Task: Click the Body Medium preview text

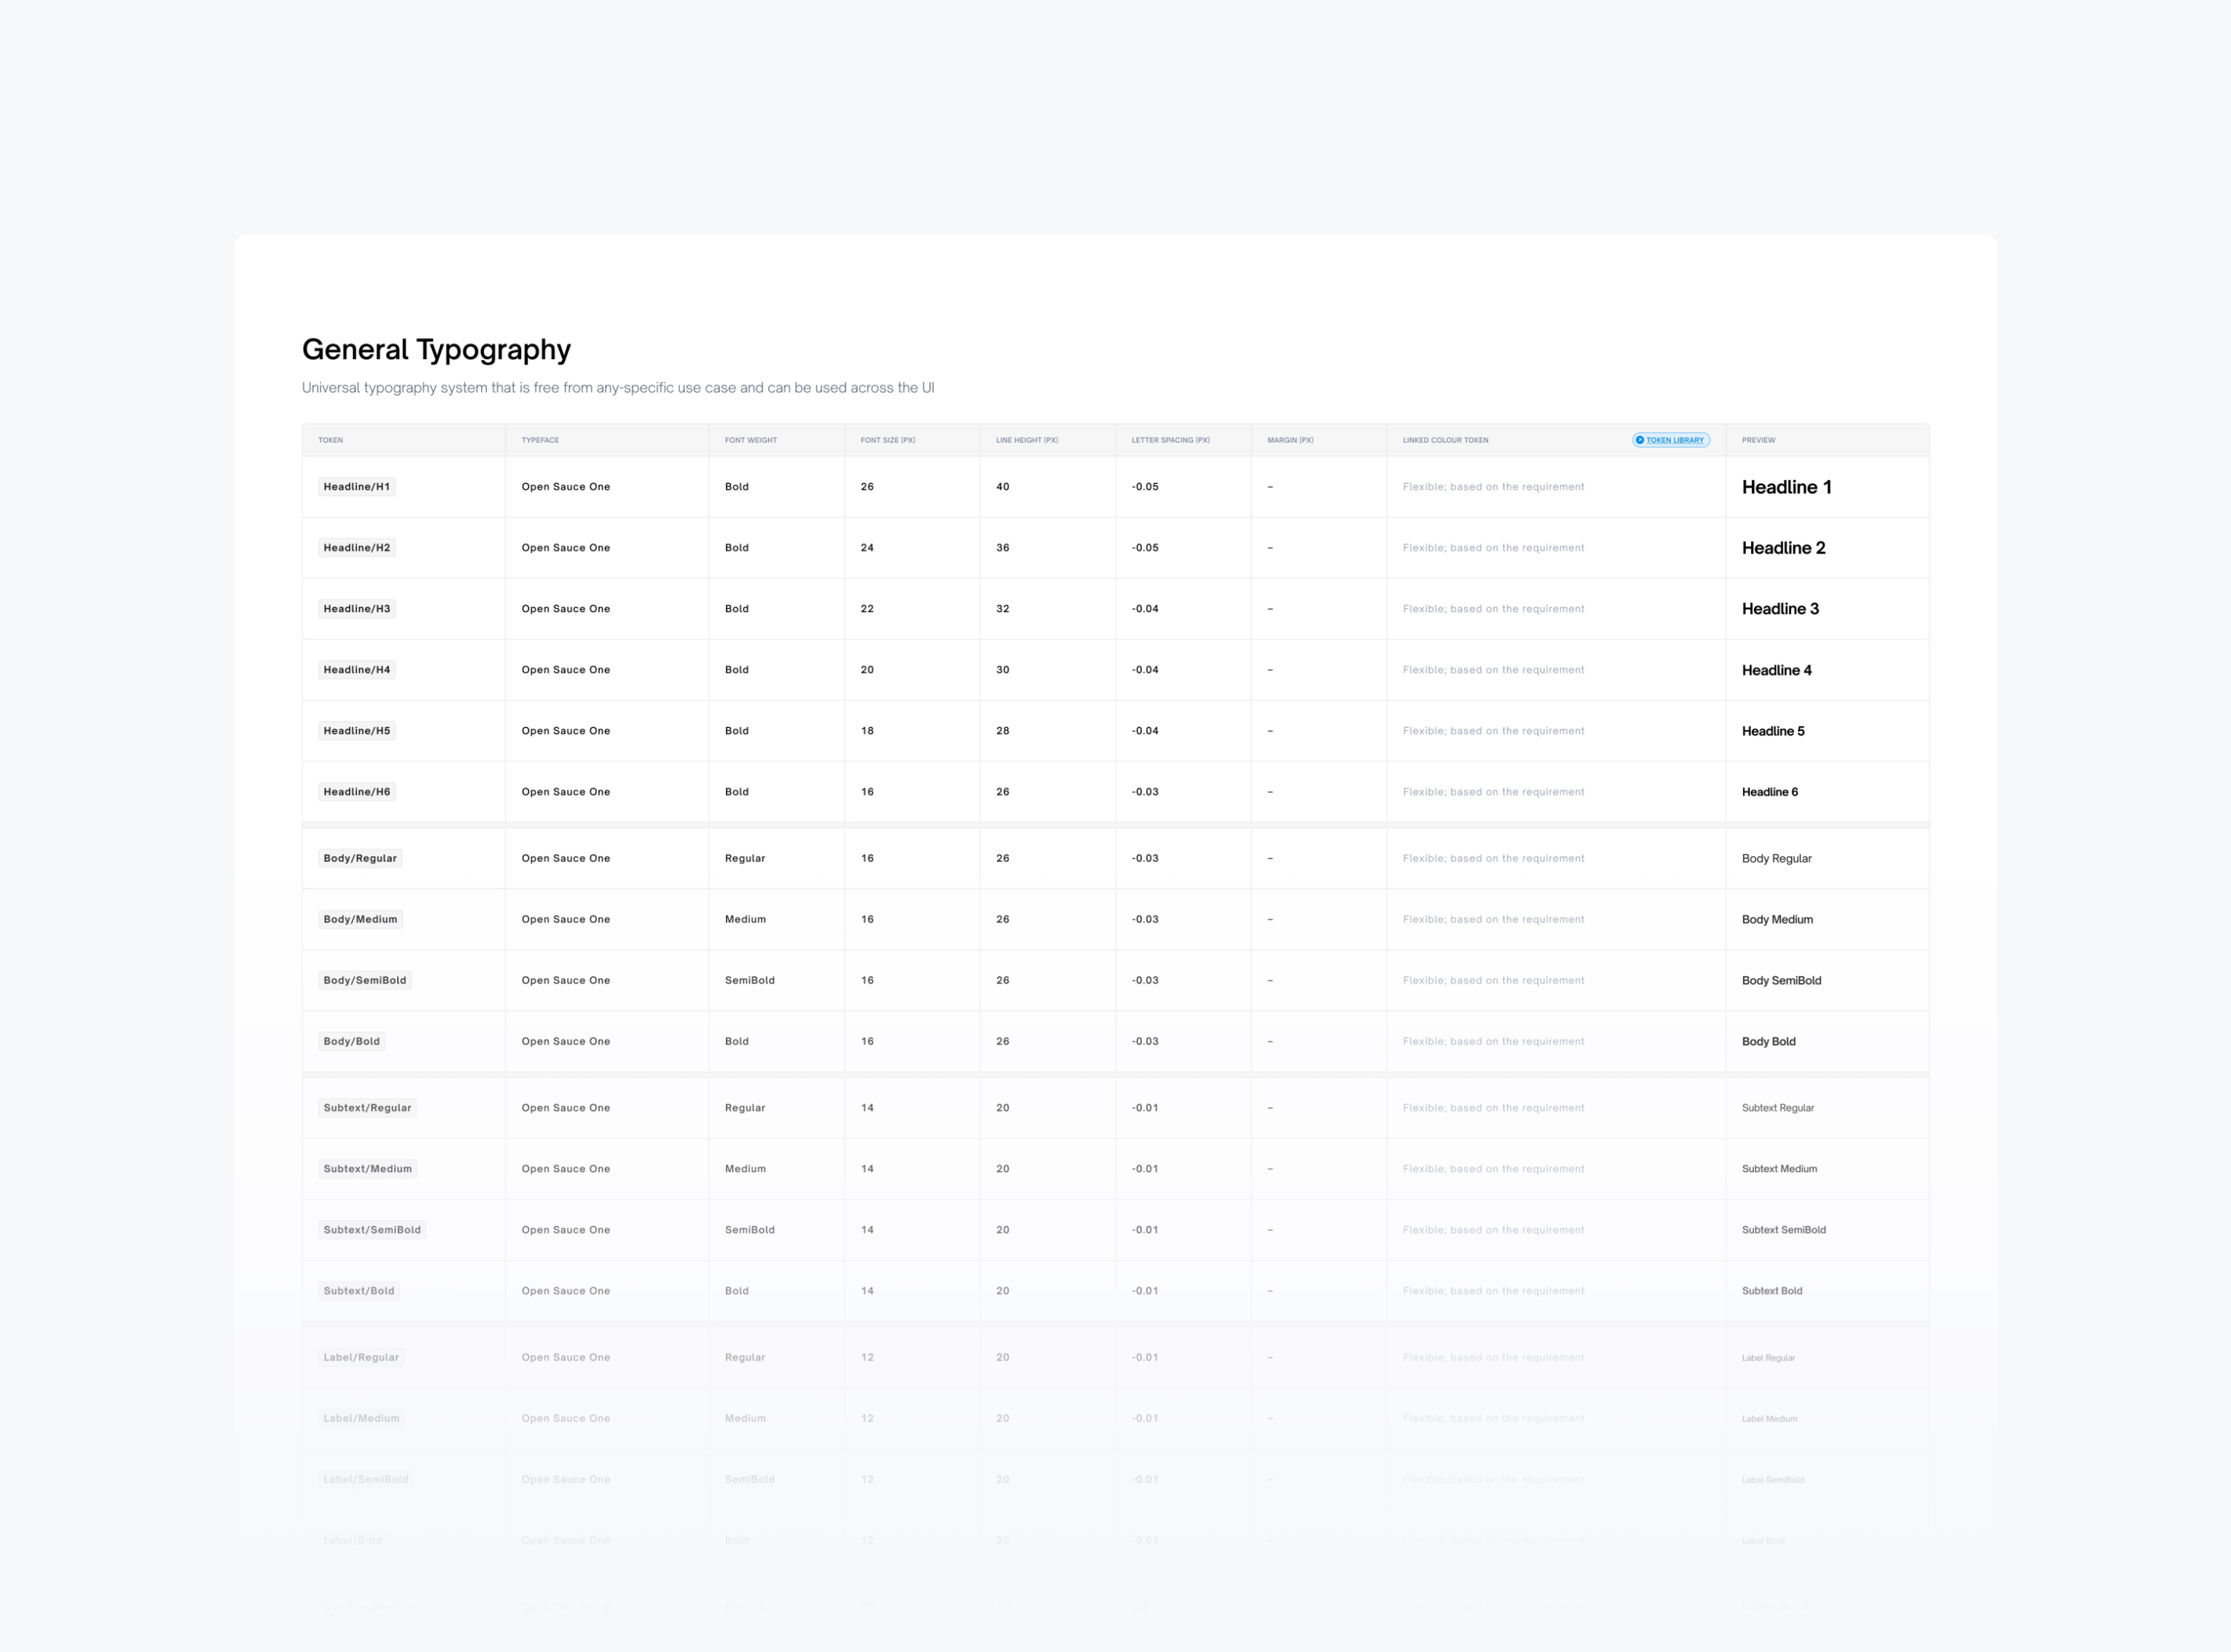Action: tap(1777, 920)
